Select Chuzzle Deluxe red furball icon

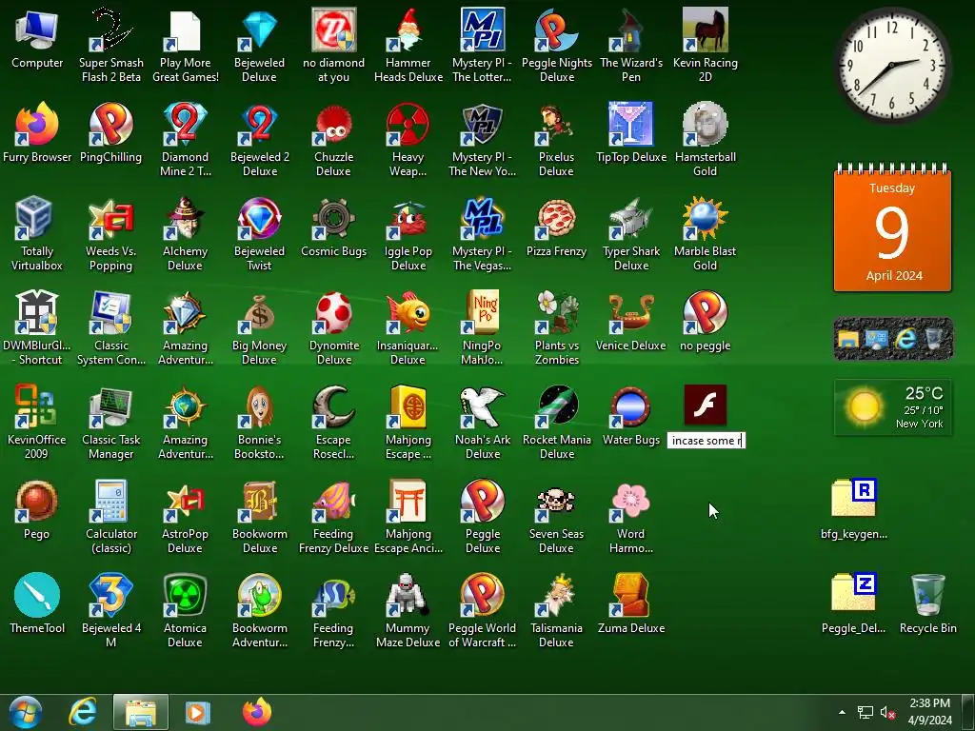pyautogui.click(x=334, y=125)
